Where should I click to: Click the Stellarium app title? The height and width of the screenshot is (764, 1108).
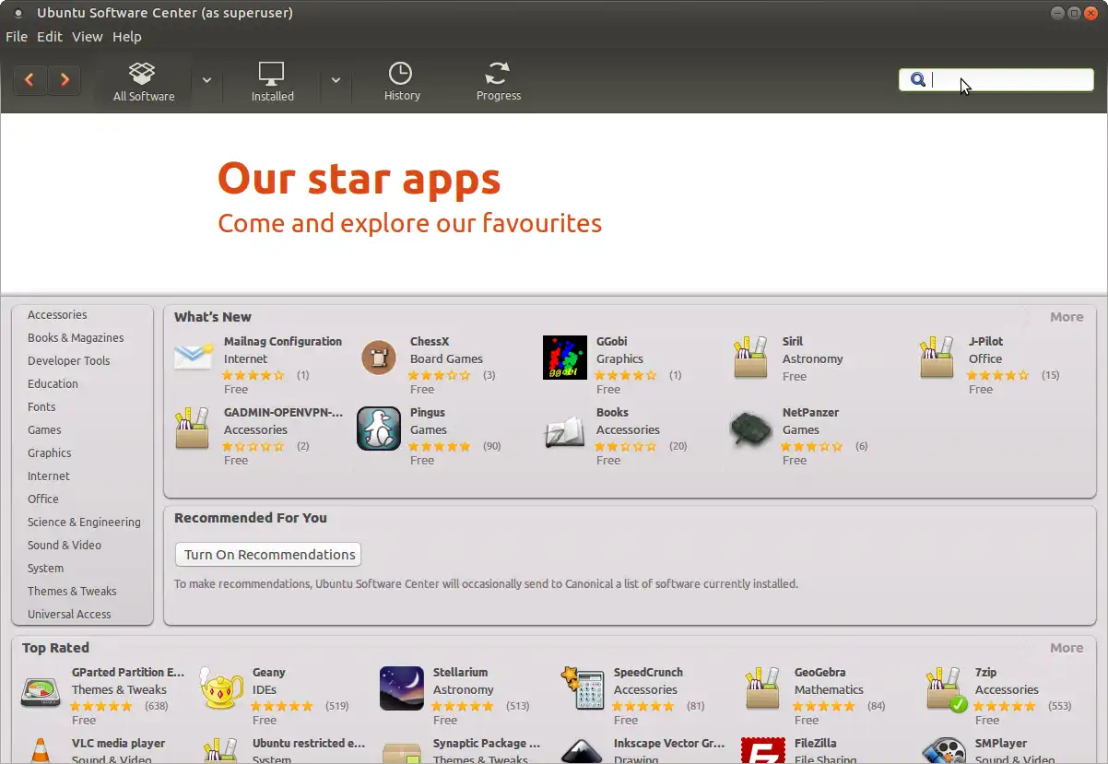tap(460, 673)
